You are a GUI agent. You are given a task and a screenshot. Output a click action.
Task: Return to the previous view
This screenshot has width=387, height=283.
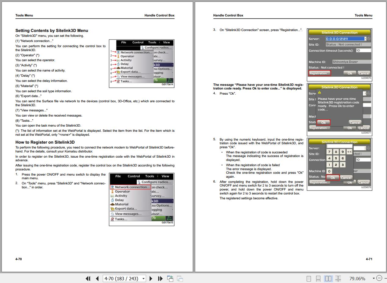click(x=170, y=278)
